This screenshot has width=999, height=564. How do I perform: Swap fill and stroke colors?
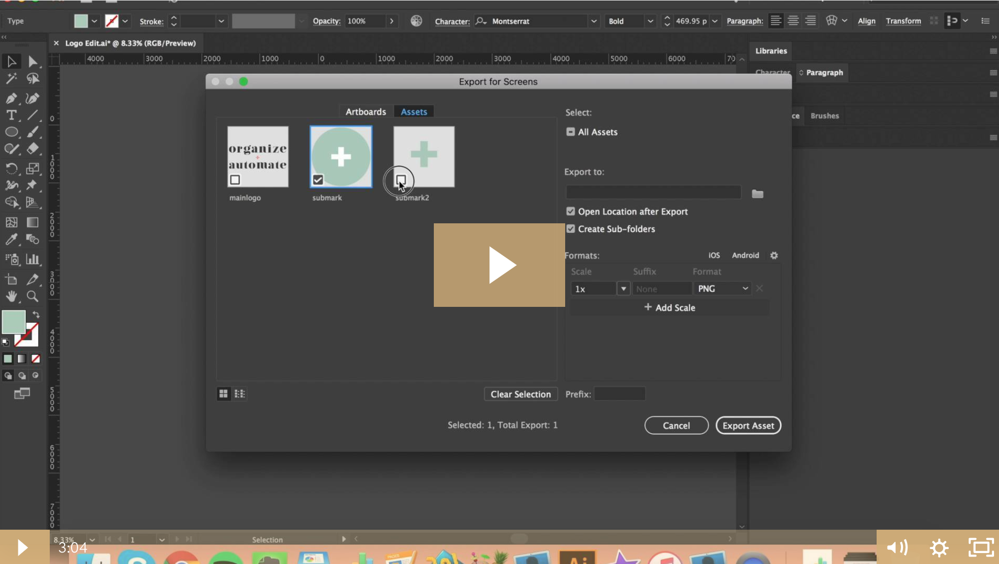(x=36, y=314)
